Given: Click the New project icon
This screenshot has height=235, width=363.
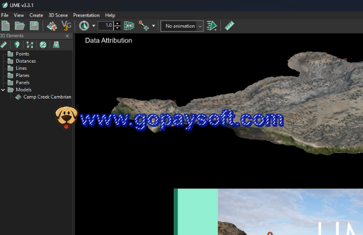Looking at the screenshot, I should click(x=6, y=25).
